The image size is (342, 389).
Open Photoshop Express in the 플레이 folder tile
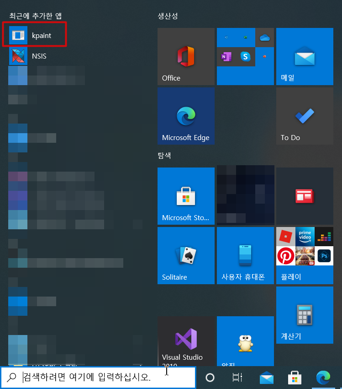324,256
